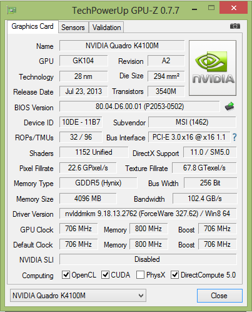252x312 pixels.
Task: Click the Default Clock row Boost 706 MHz field
Action: (x=217, y=244)
